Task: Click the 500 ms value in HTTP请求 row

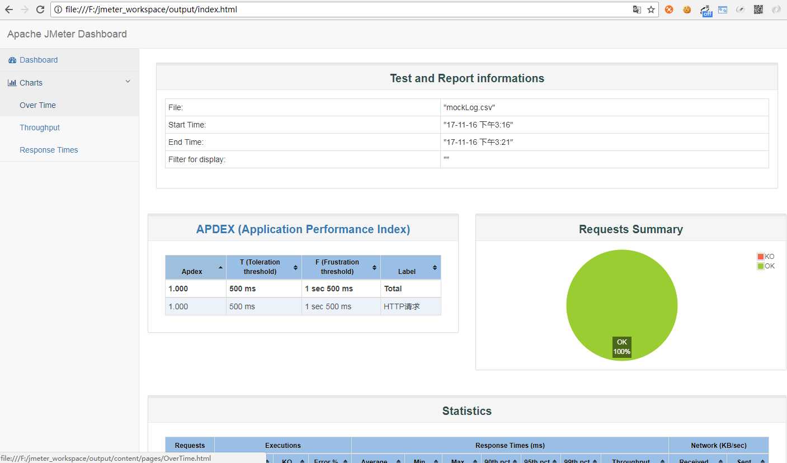Action: [242, 306]
